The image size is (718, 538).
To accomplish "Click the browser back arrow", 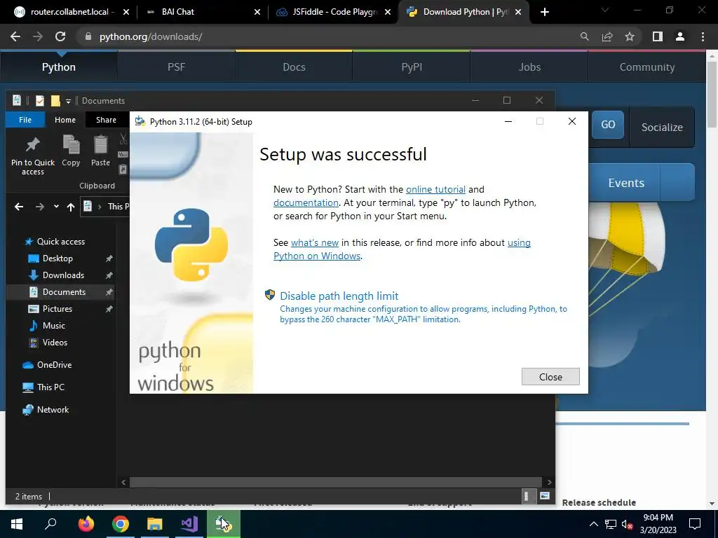I will (15, 36).
